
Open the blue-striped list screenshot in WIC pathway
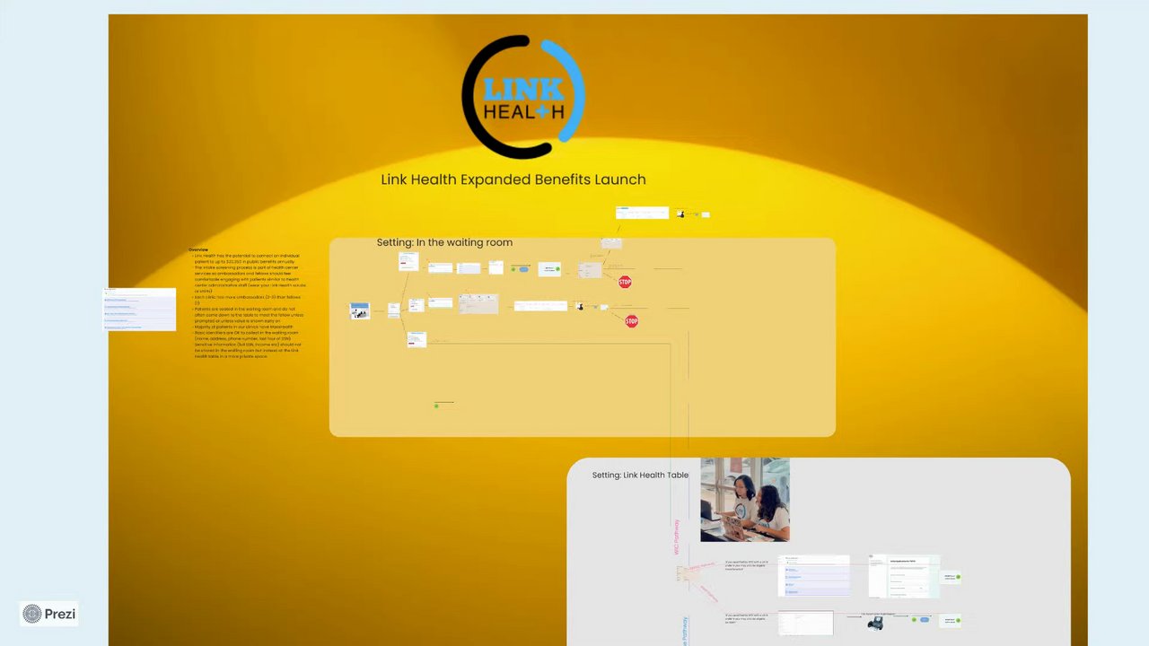click(813, 576)
